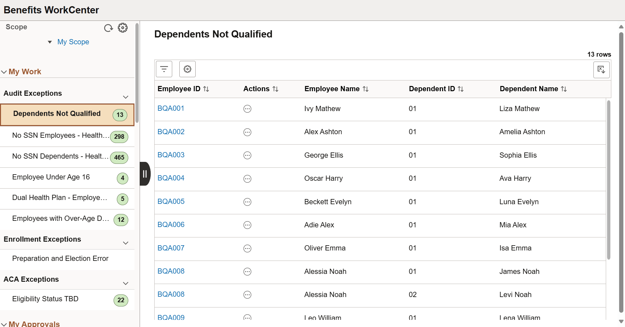
Task: Click the Liza Mathew dependent name
Action: click(x=519, y=109)
